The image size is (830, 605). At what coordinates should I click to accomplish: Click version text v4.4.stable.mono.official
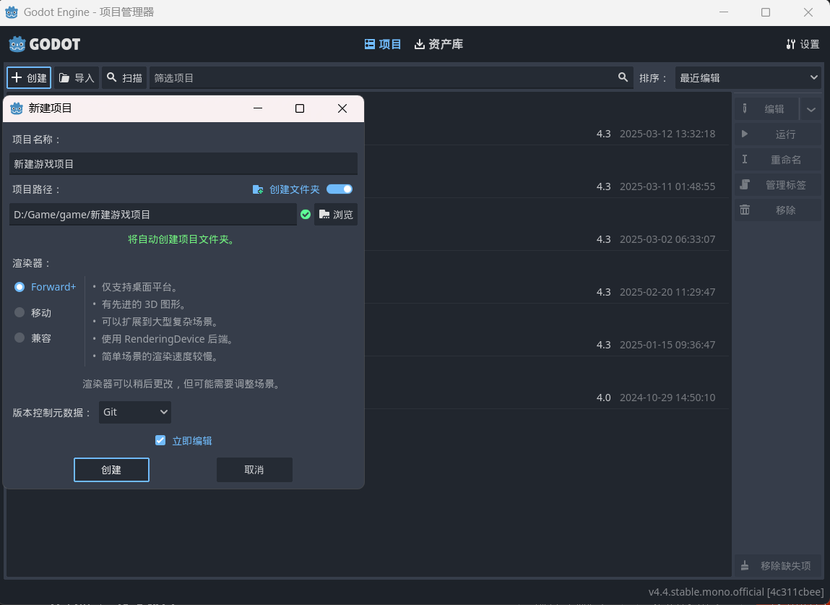736,592
